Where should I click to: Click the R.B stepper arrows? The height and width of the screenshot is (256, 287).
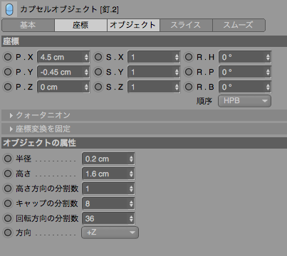tap(268, 87)
